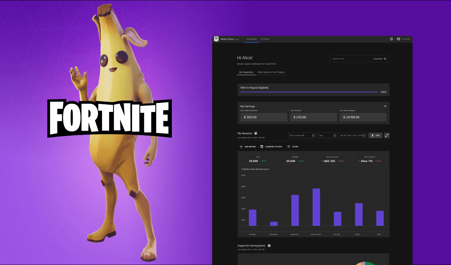
Task: Click the Path to Payout Eligibility progress bar
Action: coord(309,92)
